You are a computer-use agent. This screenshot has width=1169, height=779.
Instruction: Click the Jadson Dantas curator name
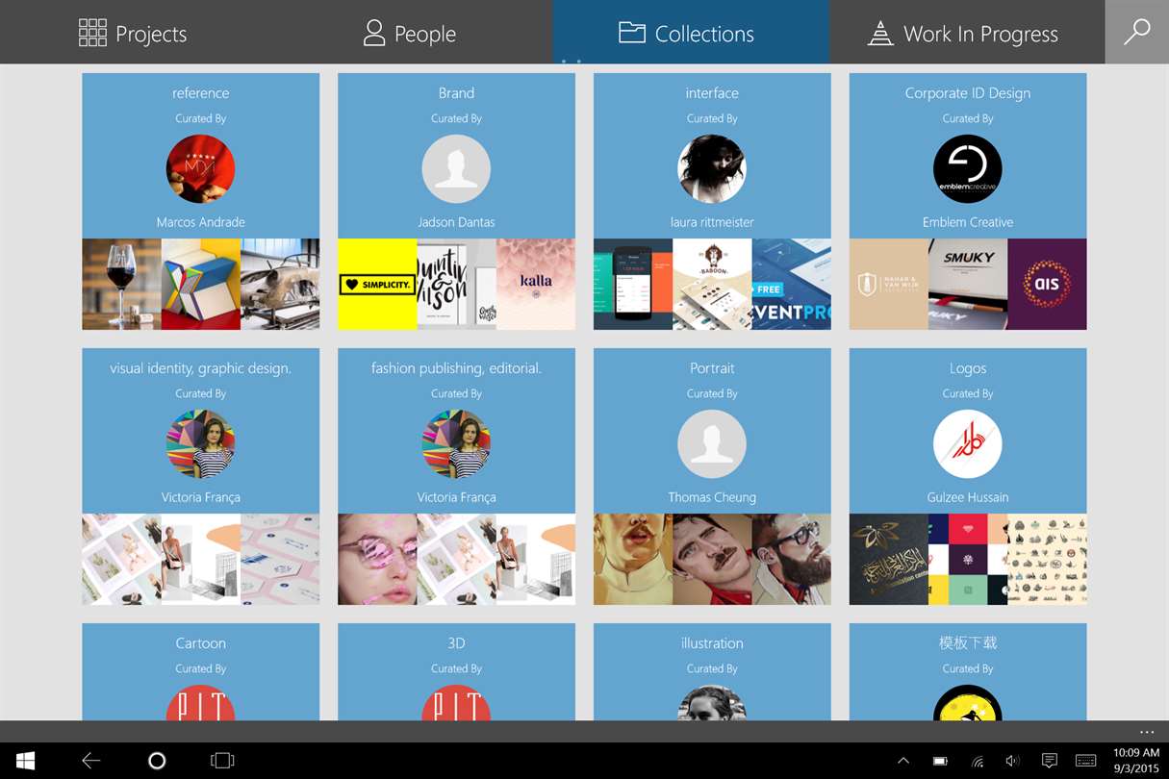click(x=456, y=222)
